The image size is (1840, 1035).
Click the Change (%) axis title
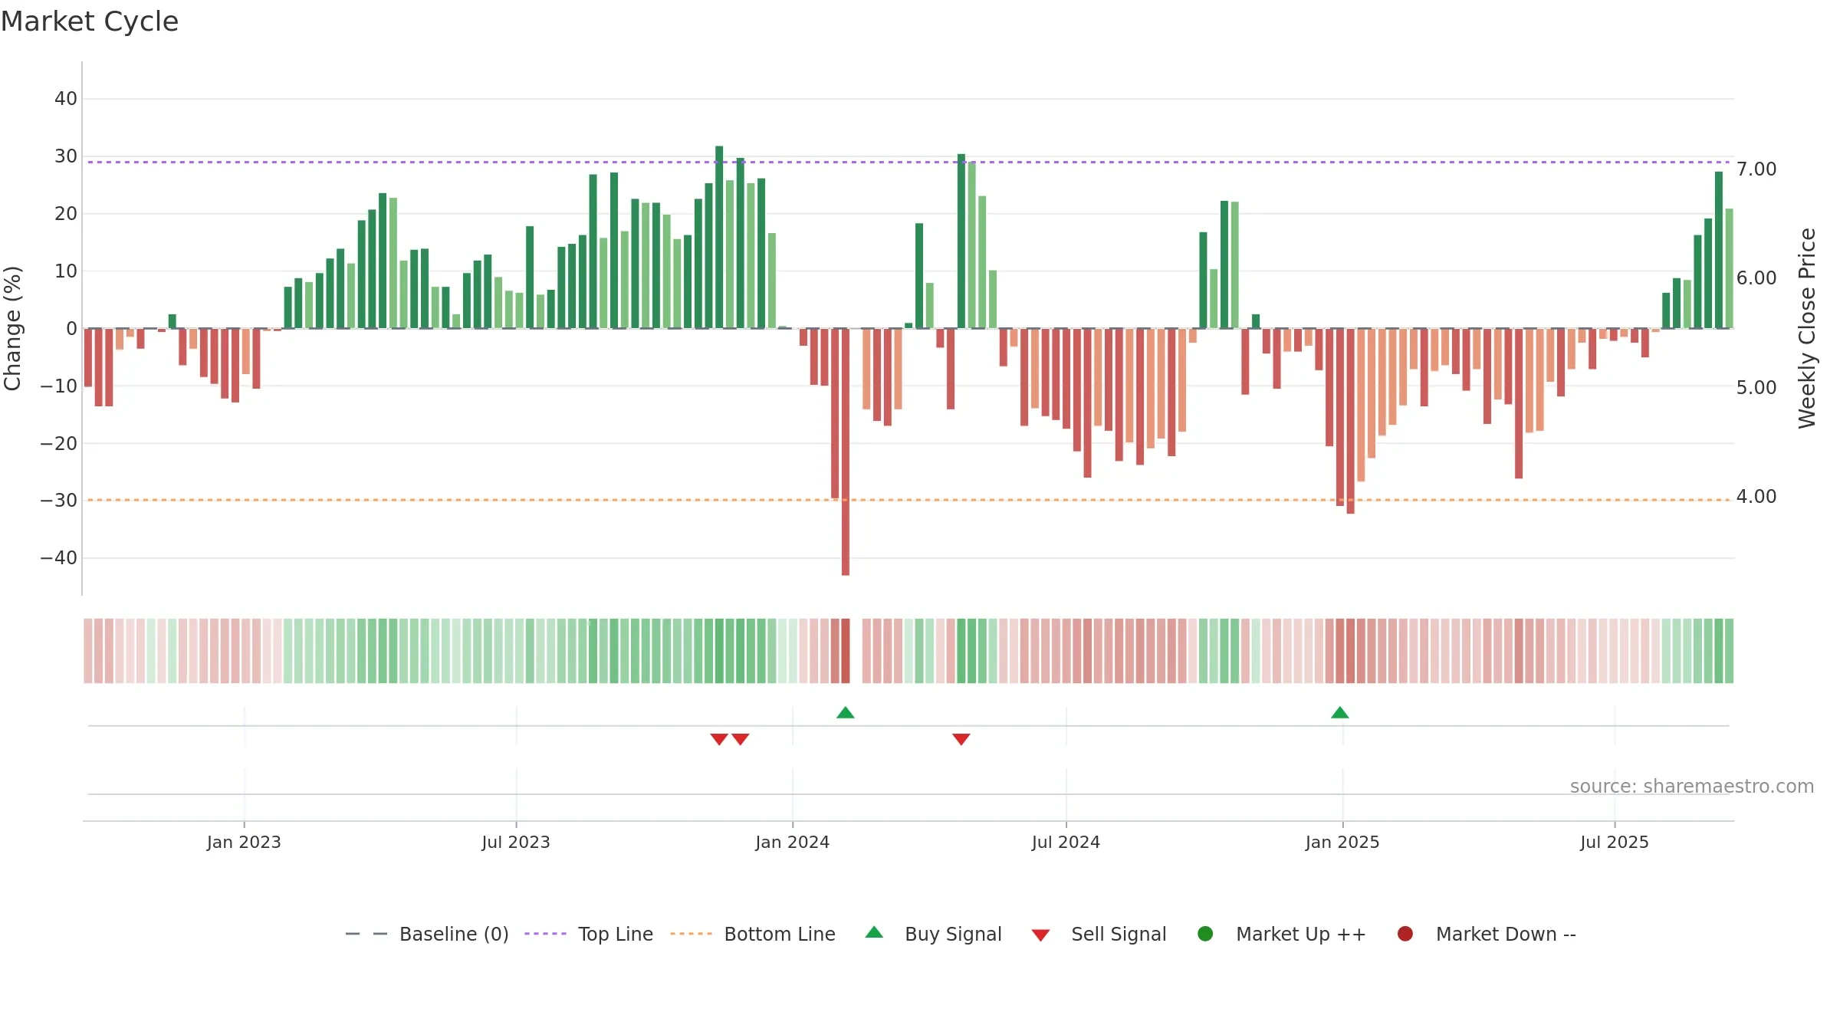click(12, 328)
